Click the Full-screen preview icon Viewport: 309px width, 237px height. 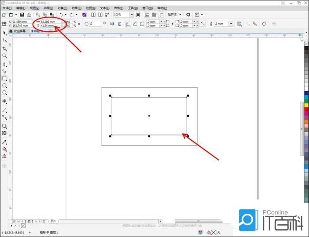click(138, 15)
